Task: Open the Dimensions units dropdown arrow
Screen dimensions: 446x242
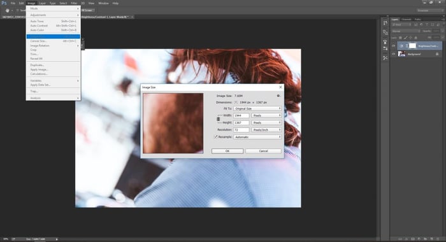Action: tap(236, 102)
